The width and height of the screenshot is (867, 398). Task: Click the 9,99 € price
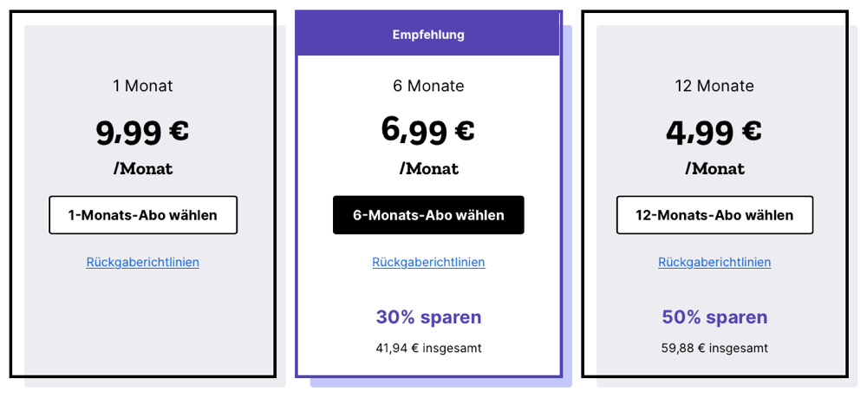click(143, 132)
